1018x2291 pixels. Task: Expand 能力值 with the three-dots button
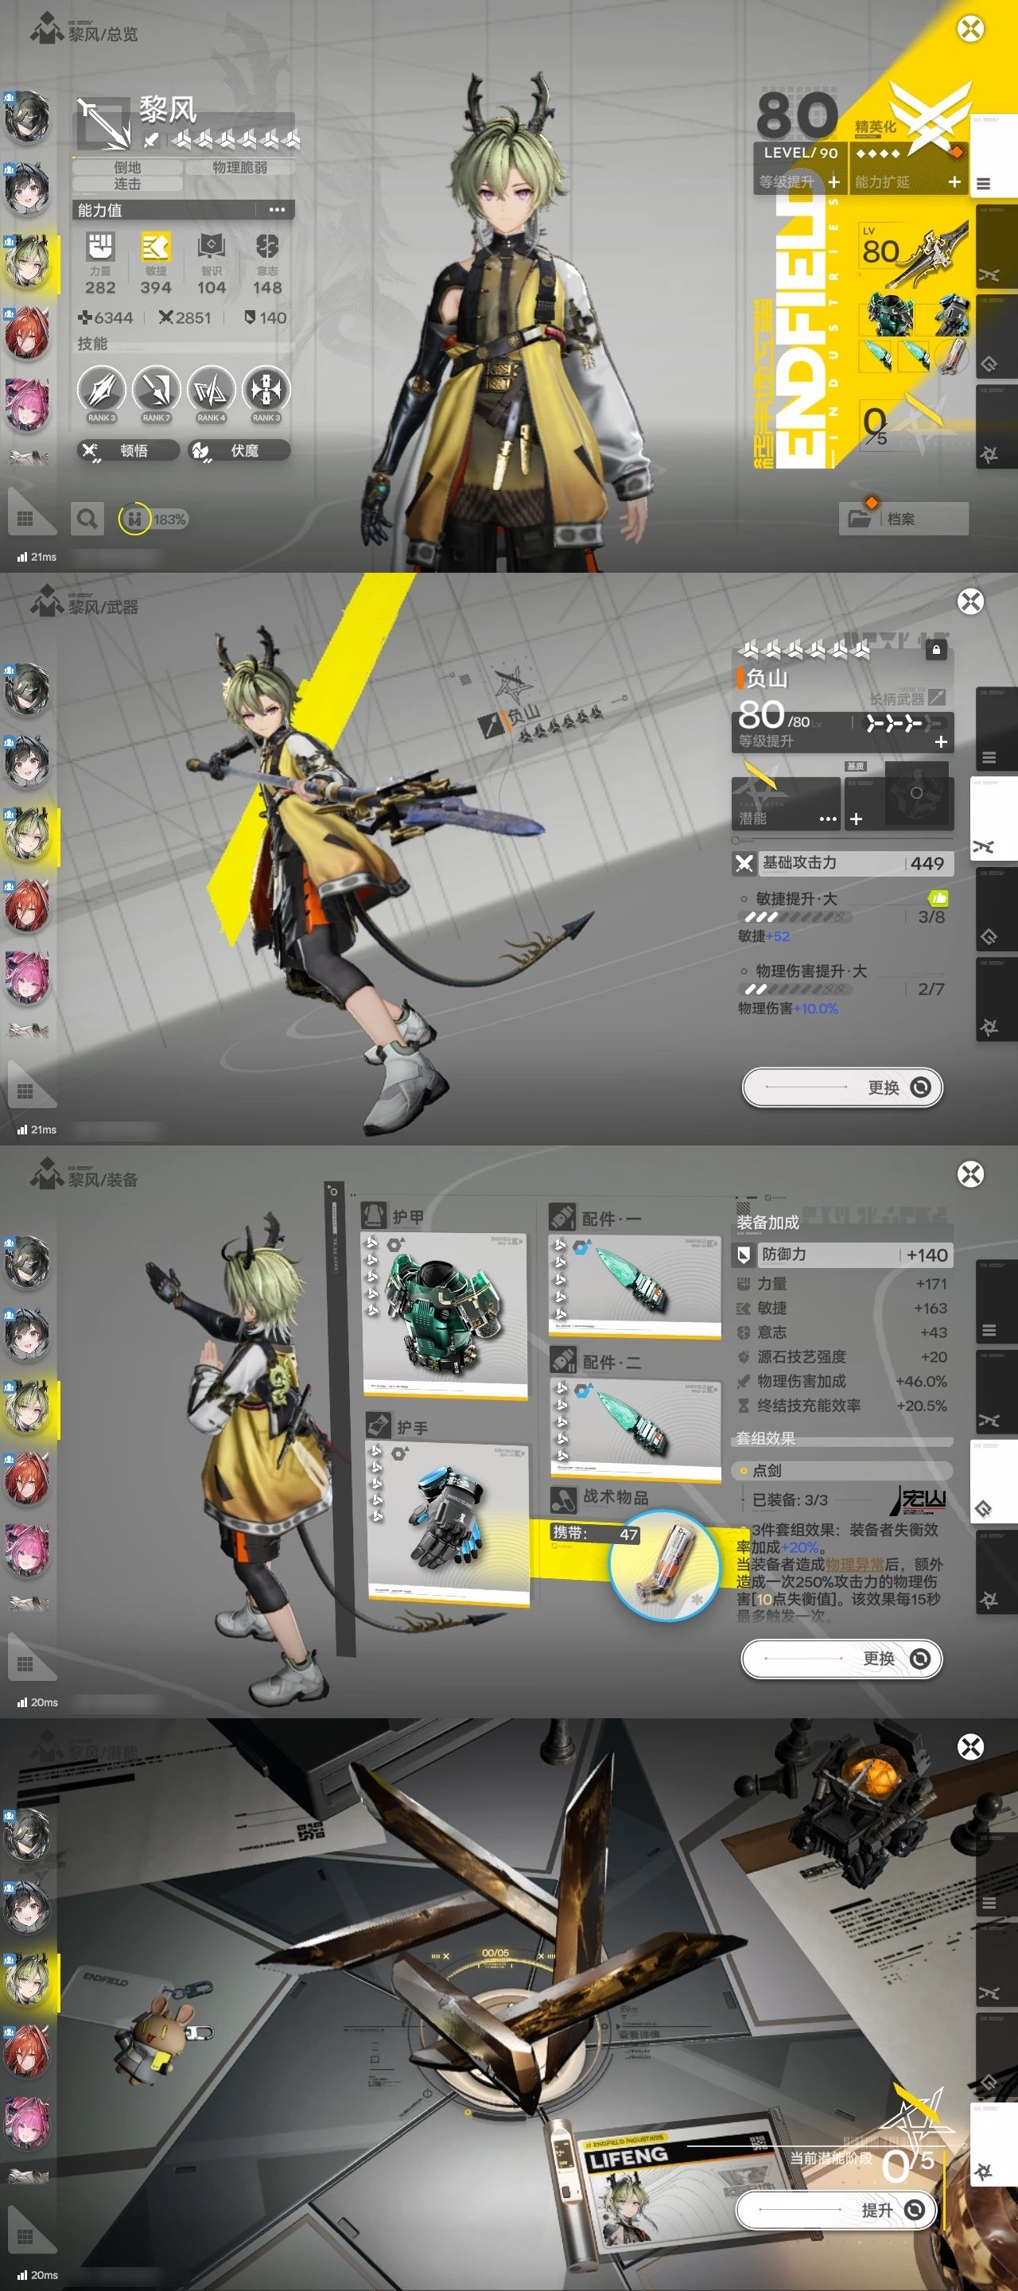(x=277, y=210)
